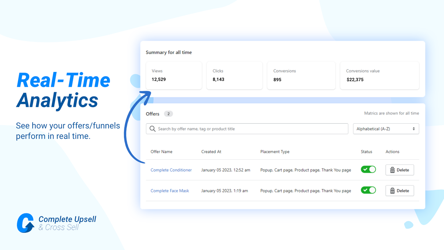
Task: Click the trash icon on Complete Face Mask row
Action: click(393, 191)
